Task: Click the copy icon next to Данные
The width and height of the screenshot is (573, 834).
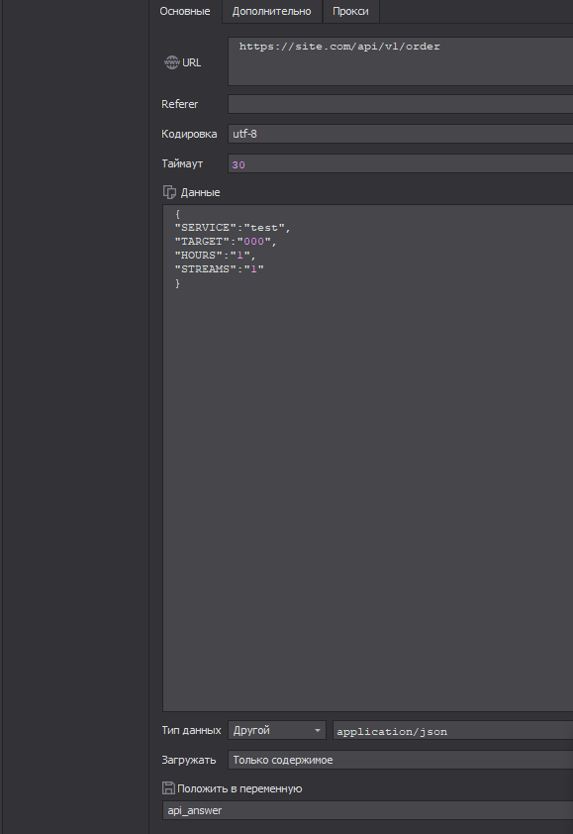Action: tap(169, 192)
